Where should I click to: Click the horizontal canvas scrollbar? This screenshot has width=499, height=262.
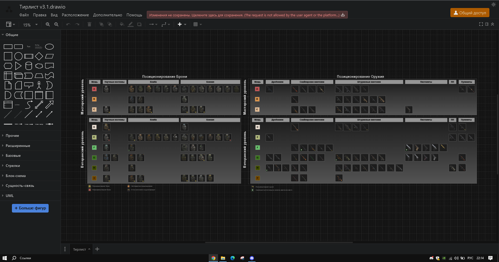[279, 243]
